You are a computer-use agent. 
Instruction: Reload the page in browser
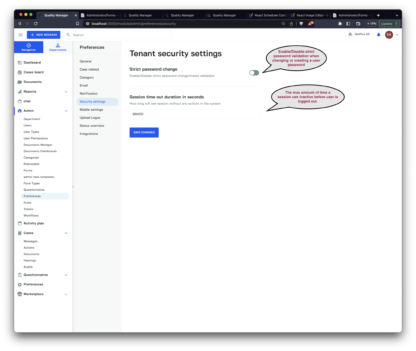36,24
